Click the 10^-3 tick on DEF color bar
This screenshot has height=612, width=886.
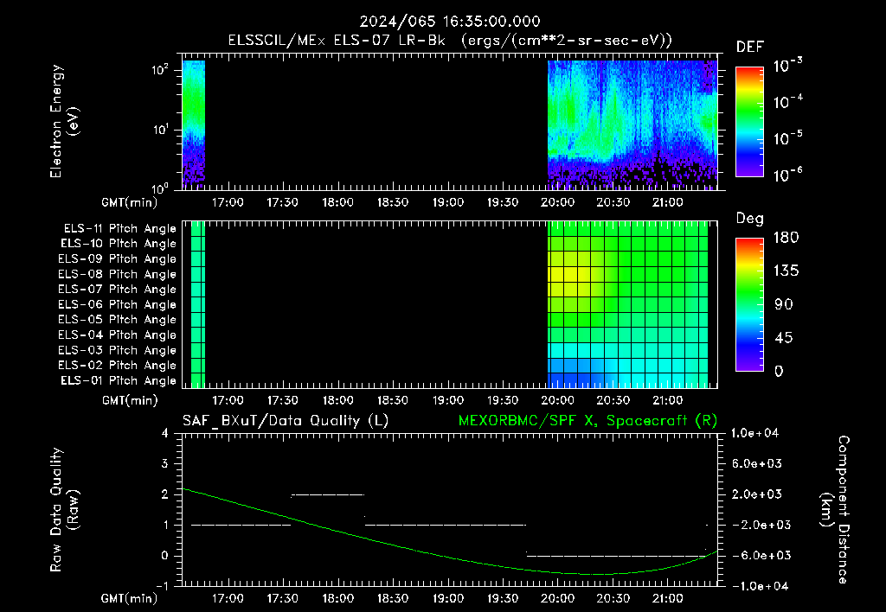point(787,65)
